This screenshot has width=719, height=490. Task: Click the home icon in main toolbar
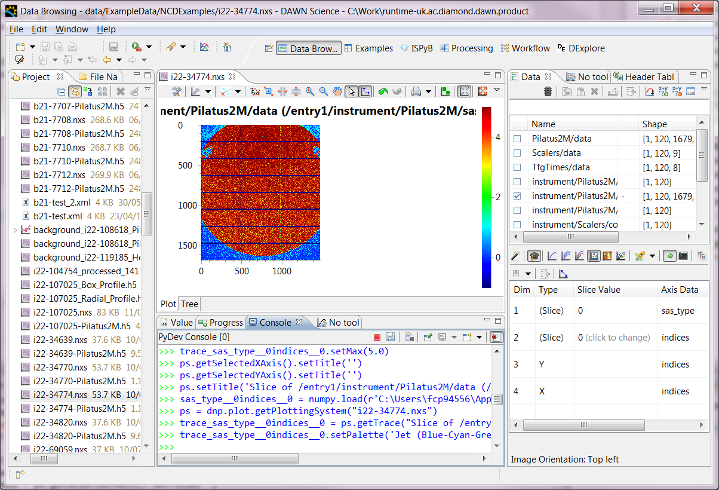pos(227,47)
